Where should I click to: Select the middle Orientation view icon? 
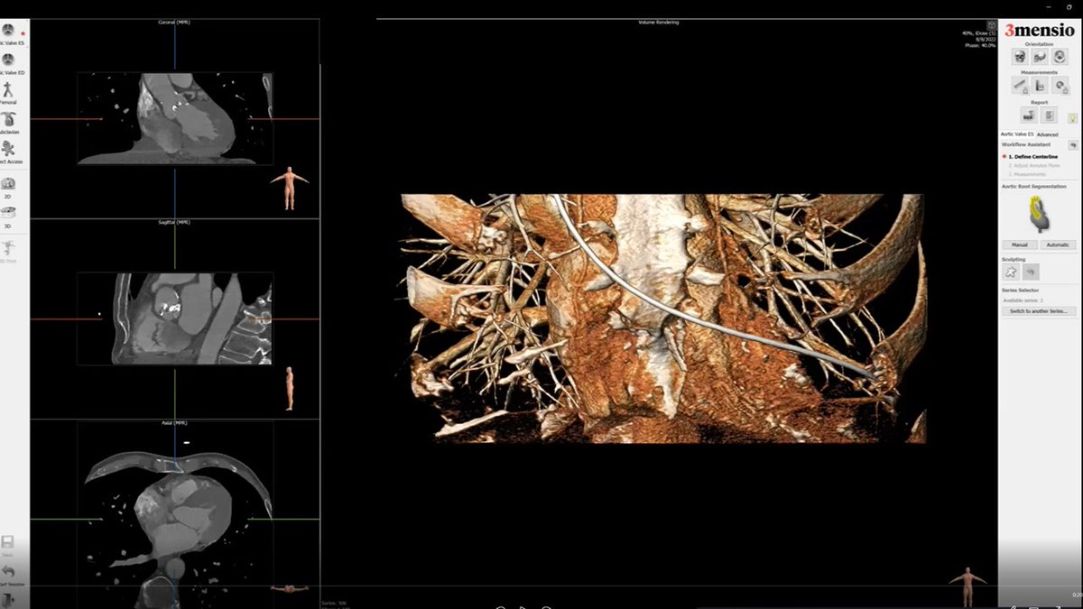click(x=1039, y=56)
